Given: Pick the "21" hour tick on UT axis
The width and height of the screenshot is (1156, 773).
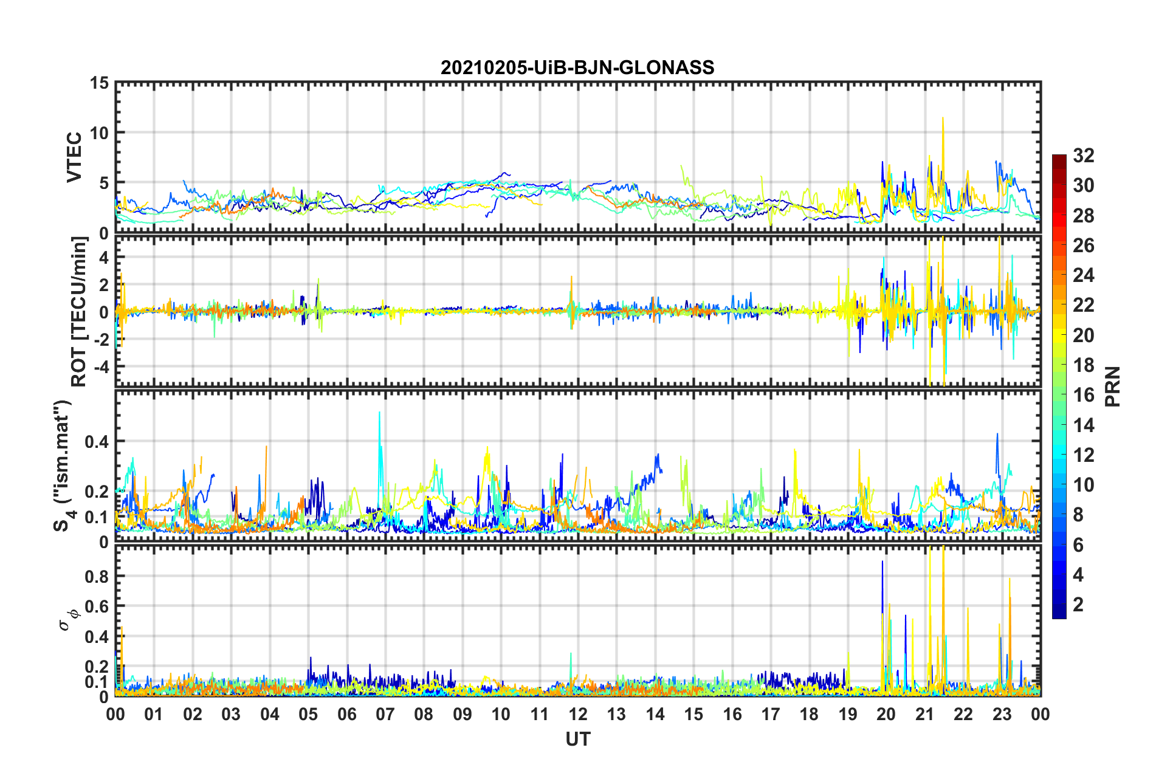Looking at the screenshot, I should click(925, 714).
